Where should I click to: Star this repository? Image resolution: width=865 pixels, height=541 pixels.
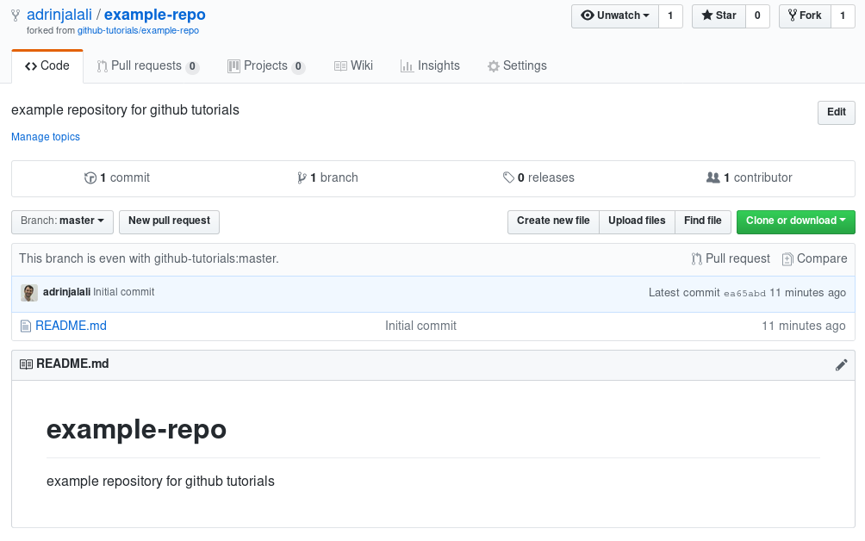719,16
